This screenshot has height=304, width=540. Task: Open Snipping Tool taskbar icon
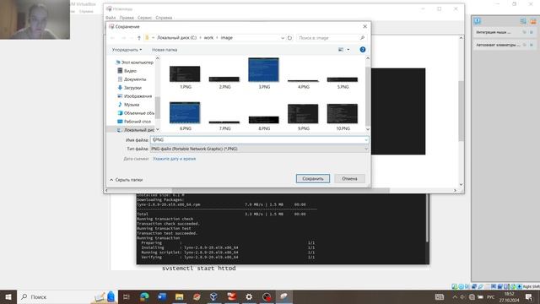point(283,296)
